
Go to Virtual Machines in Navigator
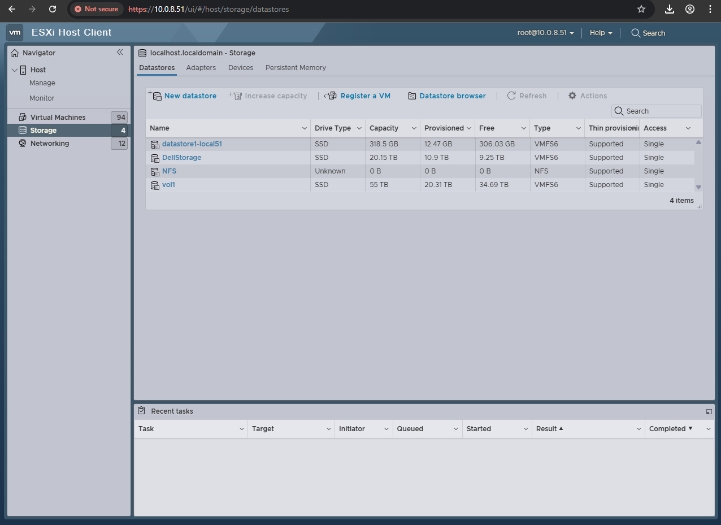coord(58,118)
